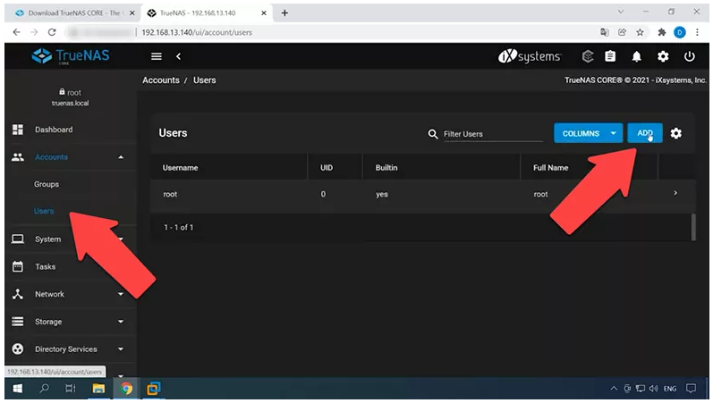This screenshot has width=713, height=403.
Task: Open the settings gear in top bar
Action: coord(663,56)
